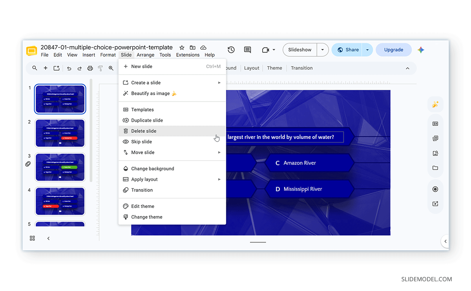The image size is (471, 291).
Task: Select Edit theme
Action: point(172,206)
